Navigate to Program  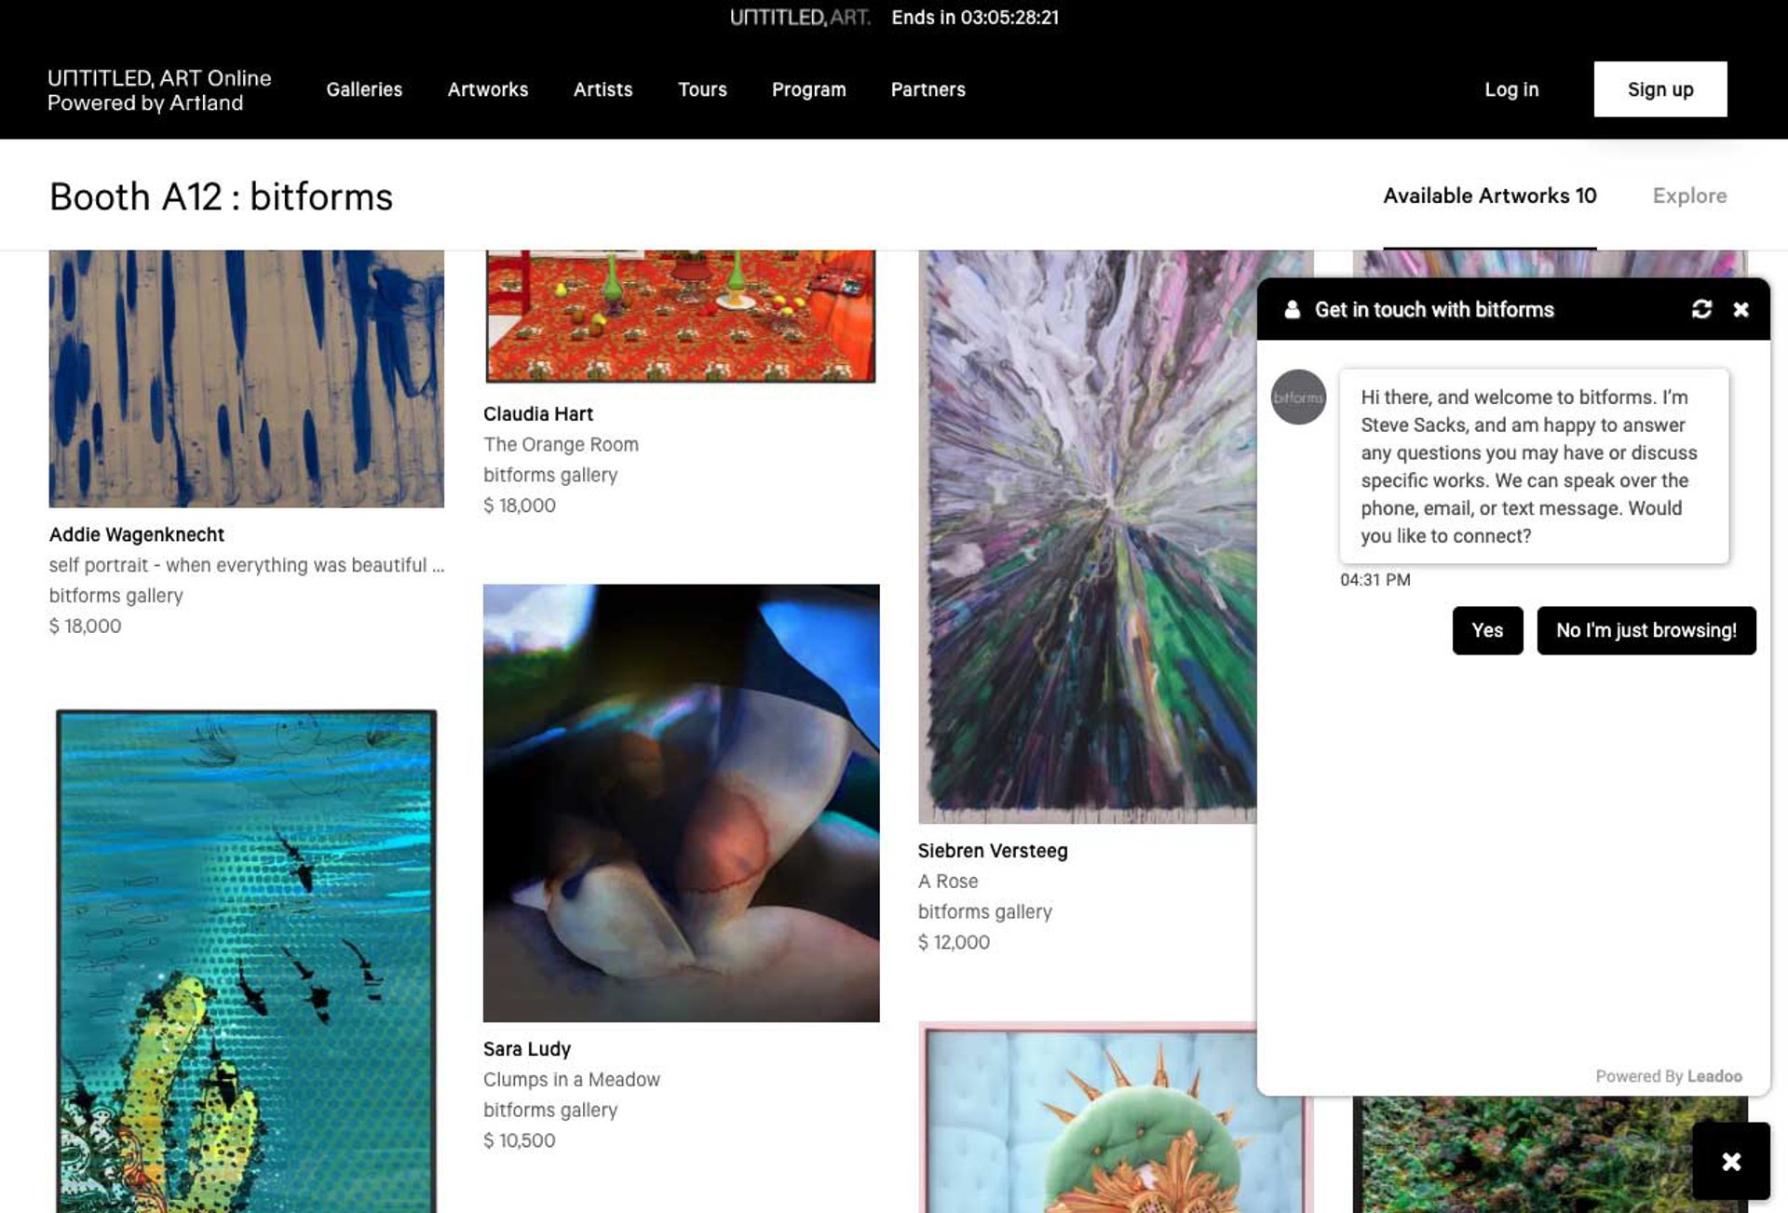tap(808, 89)
